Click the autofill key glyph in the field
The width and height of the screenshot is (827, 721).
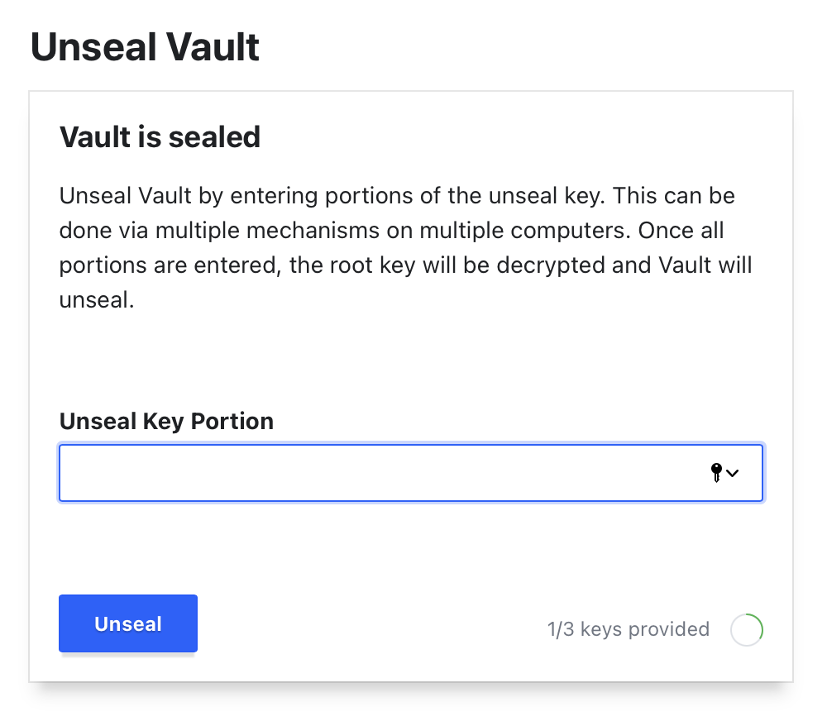tap(716, 473)
